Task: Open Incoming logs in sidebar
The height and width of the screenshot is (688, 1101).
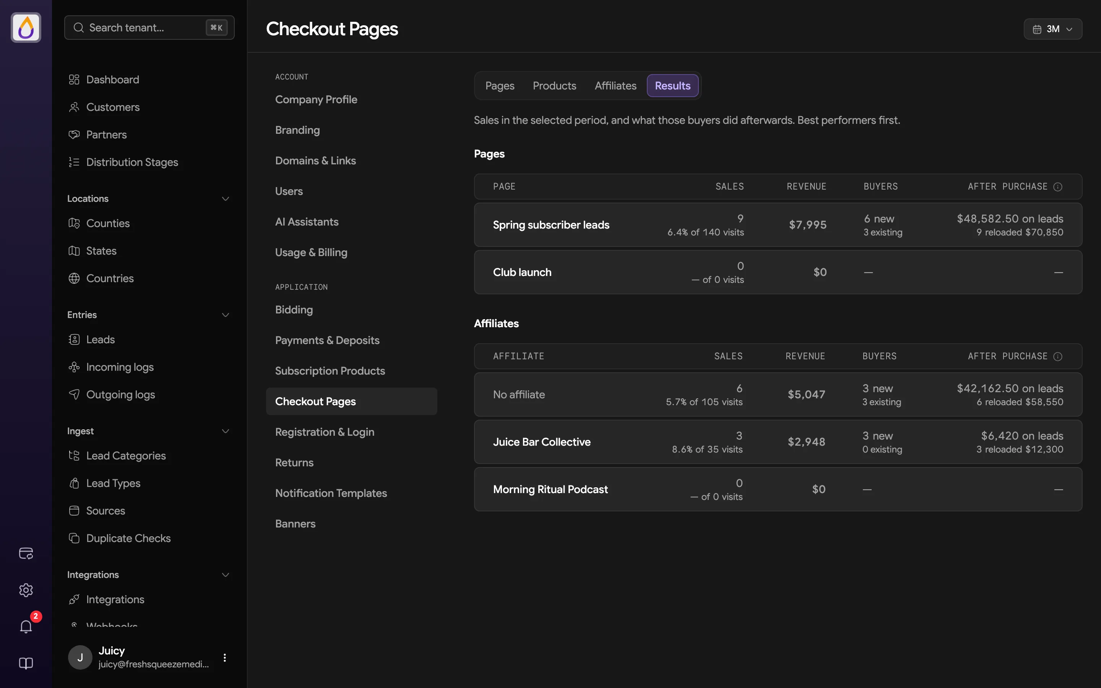Action: point(120,367)
